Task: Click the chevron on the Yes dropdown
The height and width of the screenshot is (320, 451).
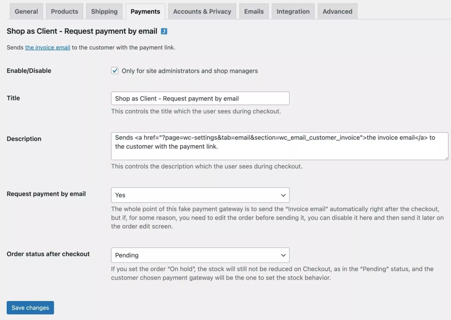Action: 283,195
